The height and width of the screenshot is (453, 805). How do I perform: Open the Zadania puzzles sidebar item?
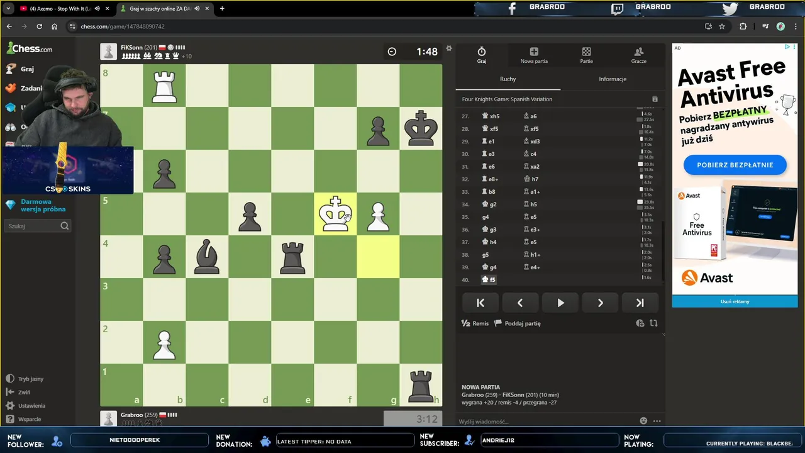tap(23, 89)
